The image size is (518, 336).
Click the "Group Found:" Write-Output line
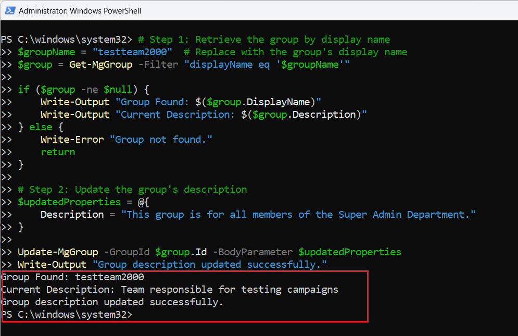pos(181,102)
